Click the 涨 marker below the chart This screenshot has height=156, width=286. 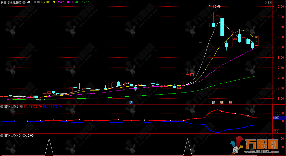click(x=230, y=102)
